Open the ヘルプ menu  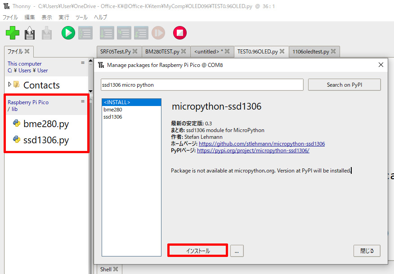100,17
